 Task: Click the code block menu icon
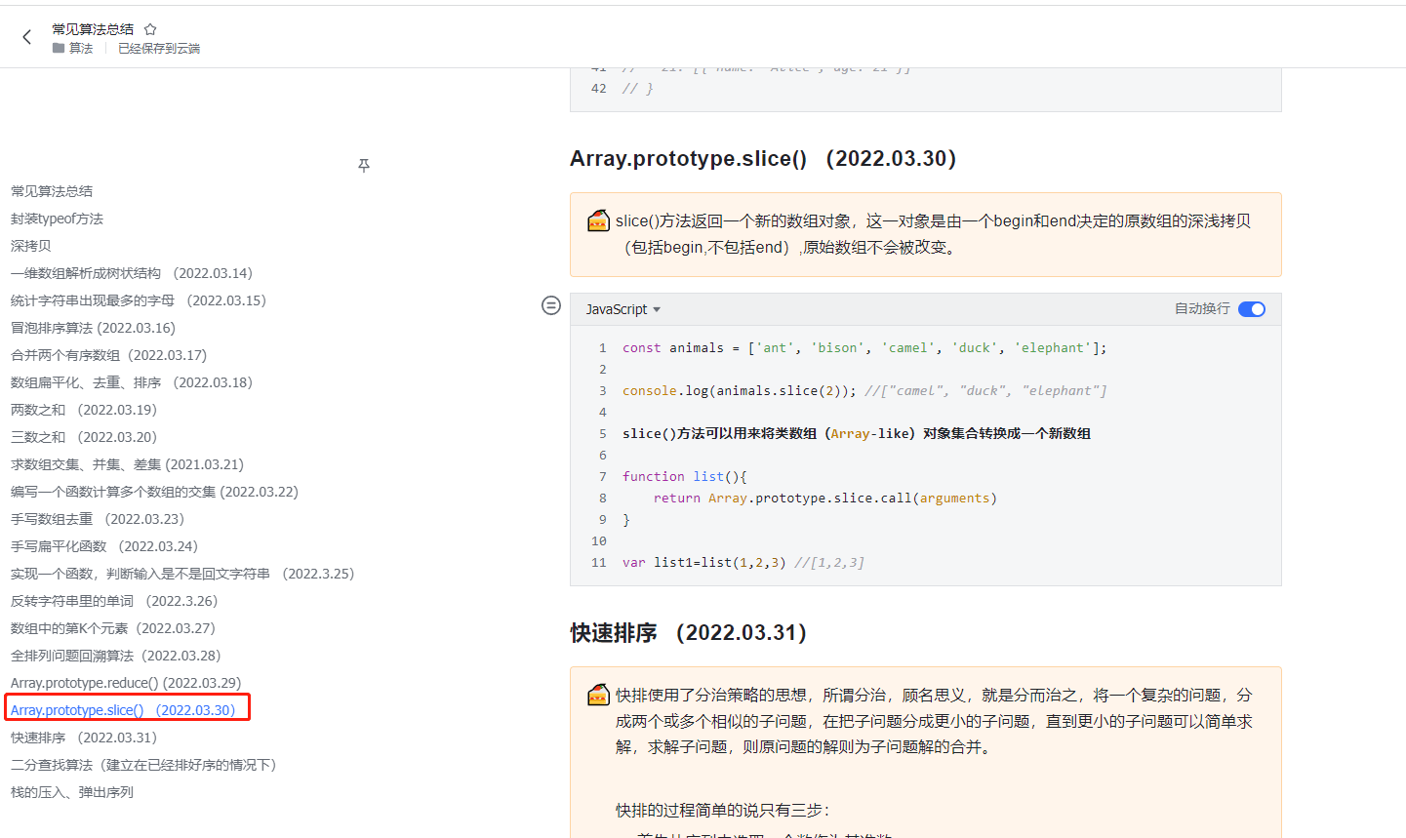coord(551,305)
